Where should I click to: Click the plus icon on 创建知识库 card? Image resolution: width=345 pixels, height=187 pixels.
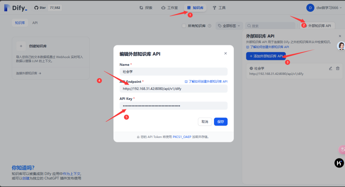tap(21, 46)
